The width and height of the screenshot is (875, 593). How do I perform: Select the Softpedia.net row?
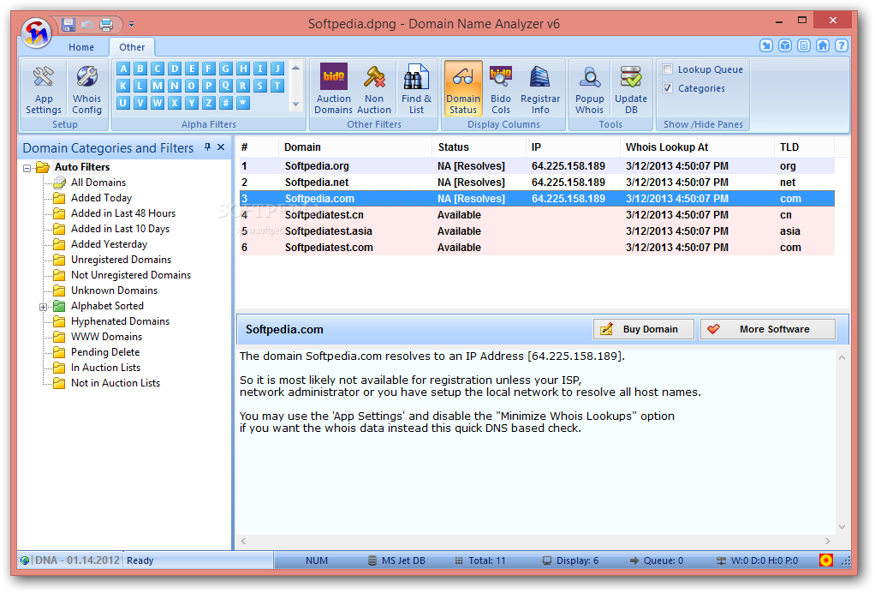coord(537,182)
